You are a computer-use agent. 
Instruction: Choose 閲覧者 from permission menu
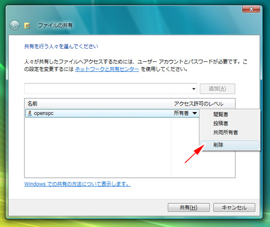point(230,114)
